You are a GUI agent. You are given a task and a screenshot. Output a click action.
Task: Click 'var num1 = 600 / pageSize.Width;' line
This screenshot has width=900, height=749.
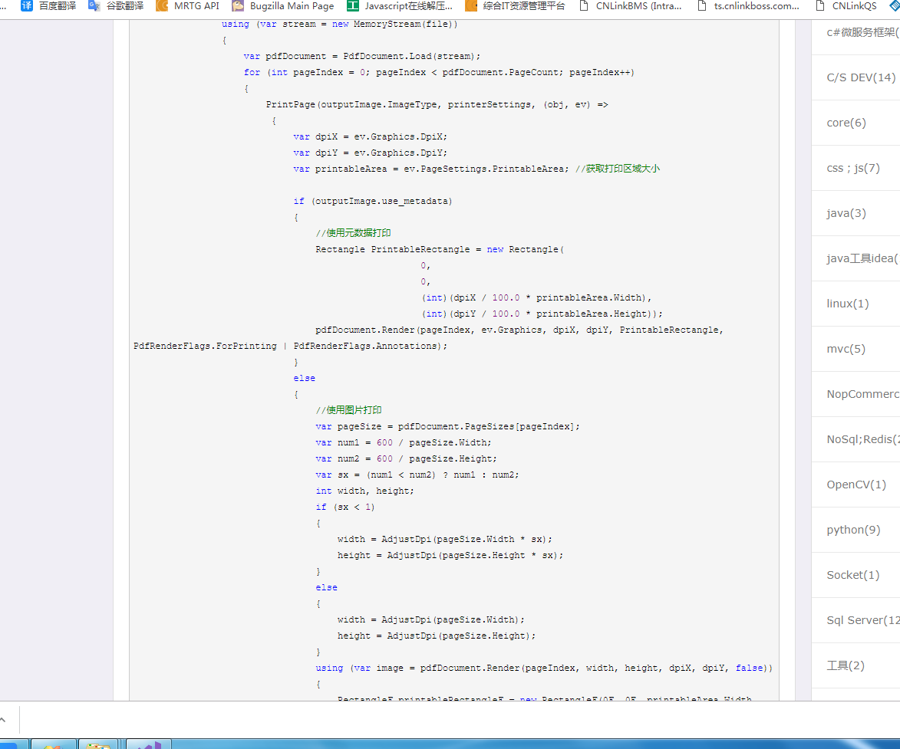click(404, 443)
